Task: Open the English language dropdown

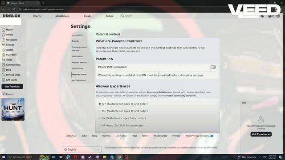Action: [82, 149]
